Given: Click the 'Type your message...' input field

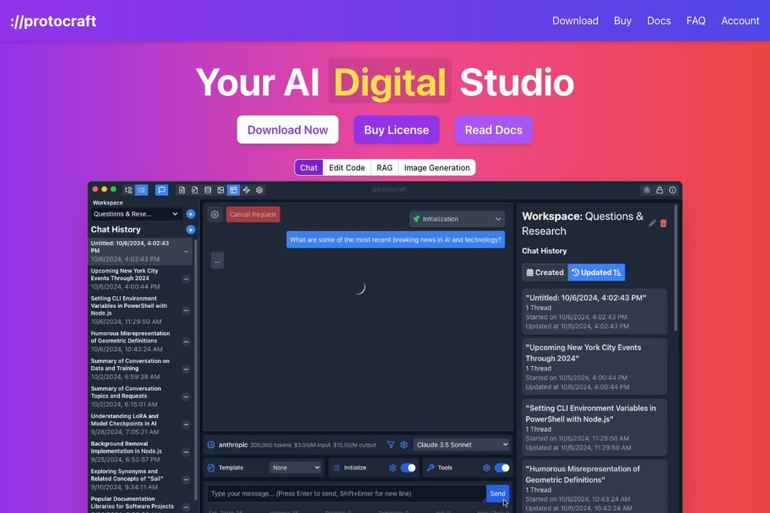Looking at the screenshot, I should tap(346, 494).
